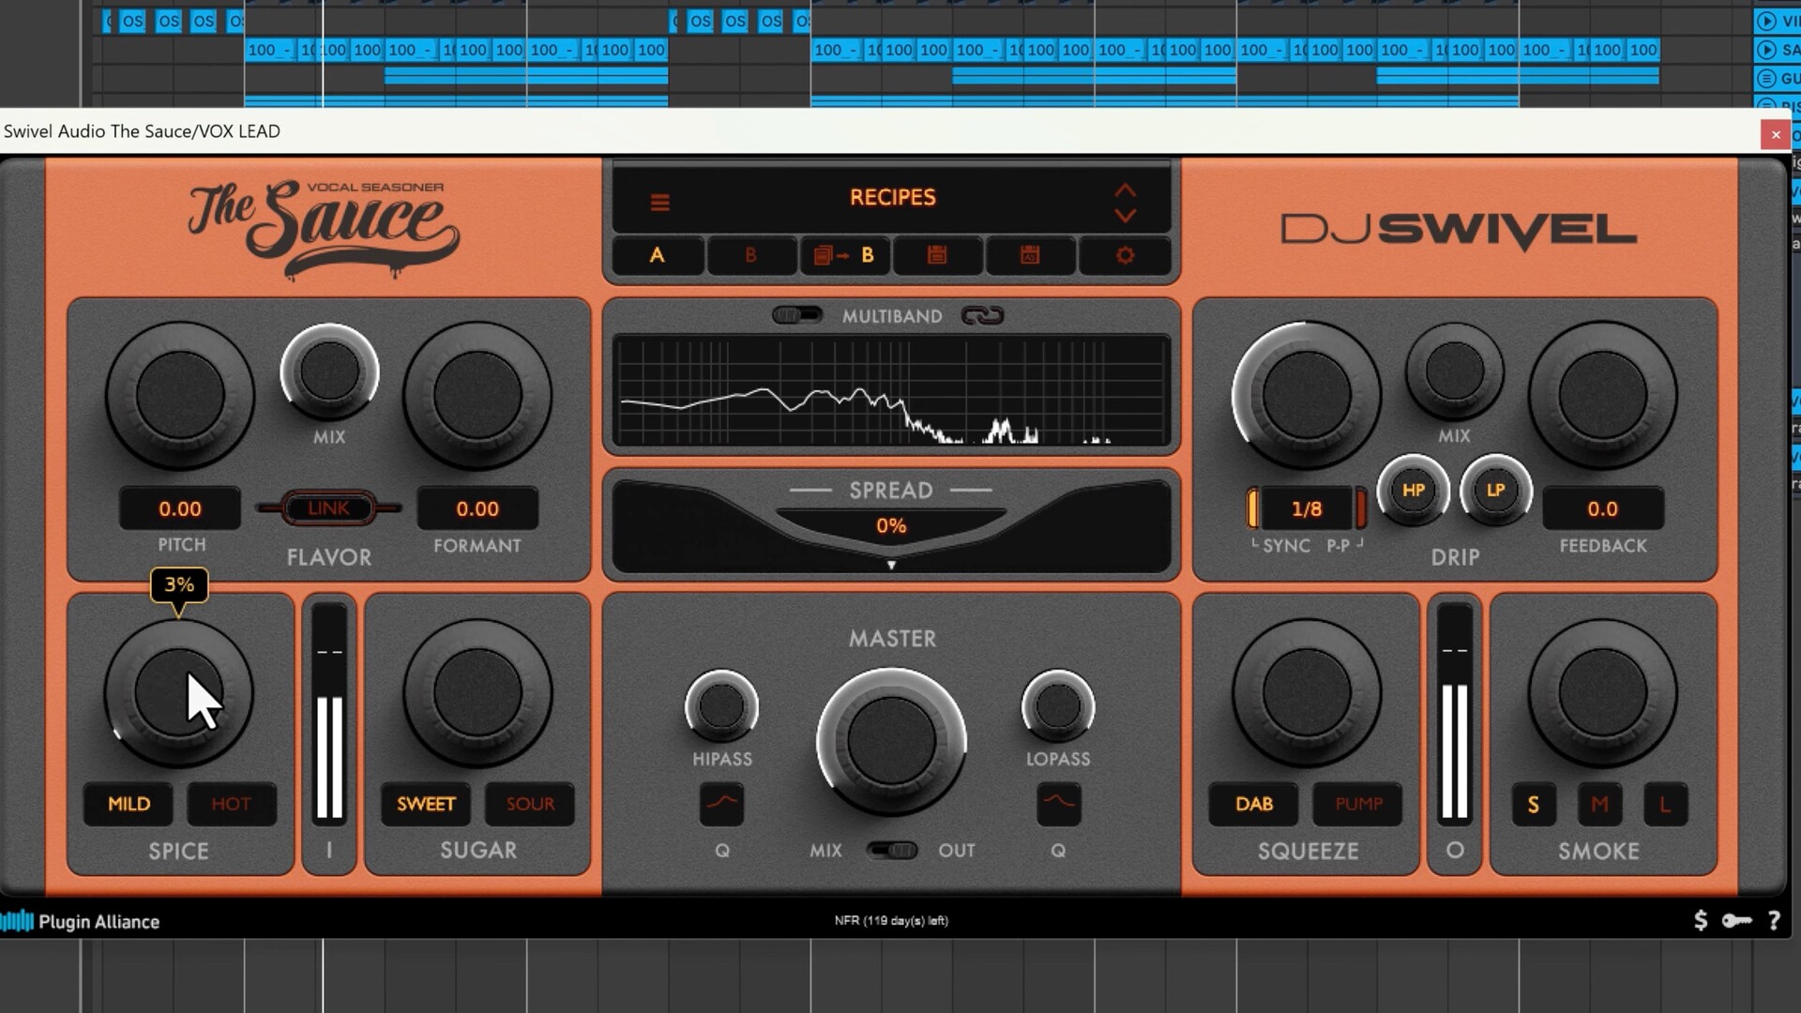Click the Hipass knob
Viewport: 1801px width, 1013px height.
tap(721, 706)
